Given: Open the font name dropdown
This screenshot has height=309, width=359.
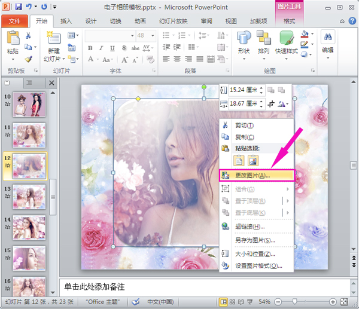Looking at the screenshot, I should click(132, 36).
